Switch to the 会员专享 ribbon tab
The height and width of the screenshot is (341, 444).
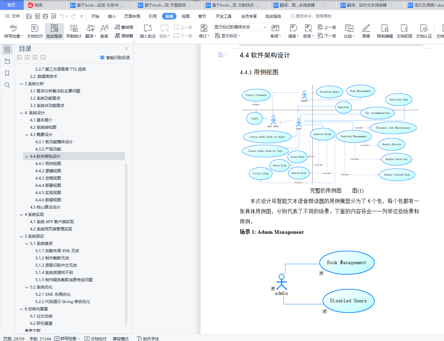[x=249, y=16]
